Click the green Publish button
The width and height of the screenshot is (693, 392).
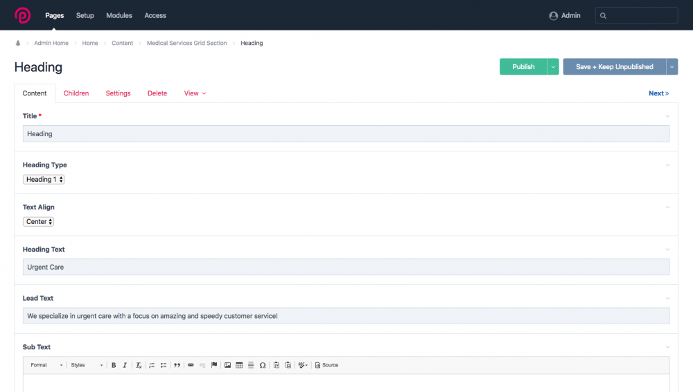[524, 67]
